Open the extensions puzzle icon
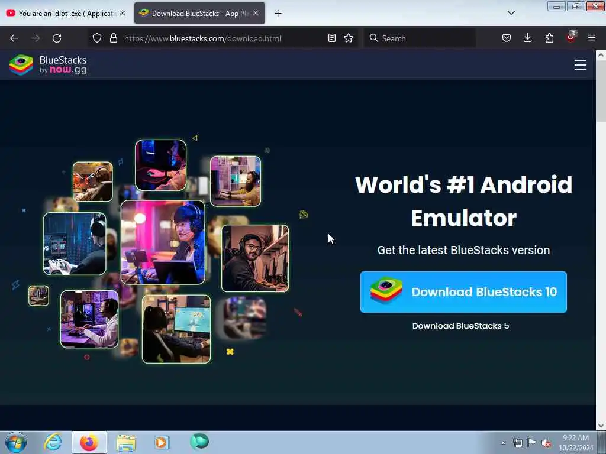This screenshot has width=606, height=454. (x=549, y=38)
